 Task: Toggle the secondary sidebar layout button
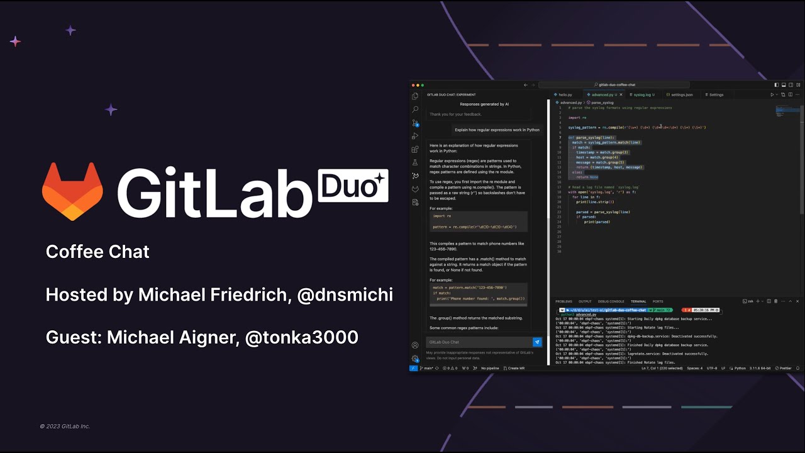791,85
